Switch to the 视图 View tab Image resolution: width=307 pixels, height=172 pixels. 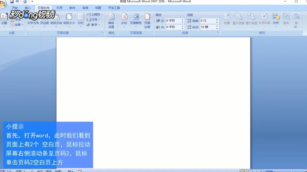tap(98, 8)
